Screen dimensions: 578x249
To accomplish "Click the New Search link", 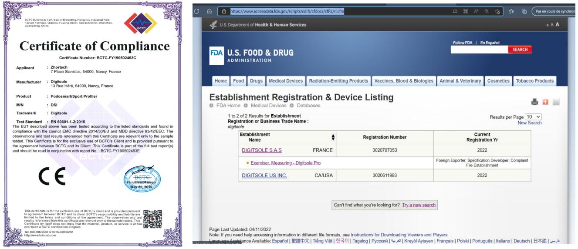I will (530, 123).
